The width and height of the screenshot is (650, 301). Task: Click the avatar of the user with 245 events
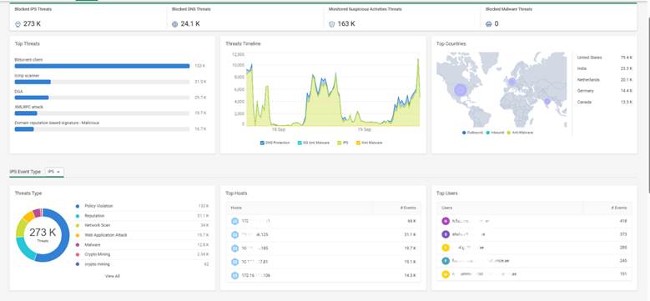pos(446,261)
